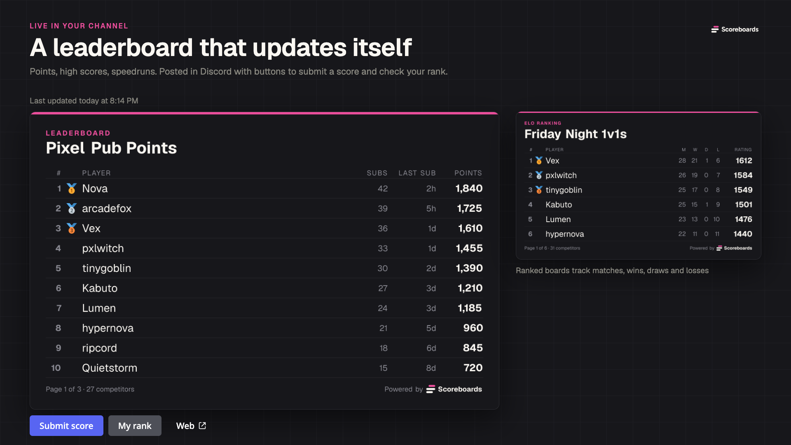Click the LAST SUB column header

click(x=417, y=173)
